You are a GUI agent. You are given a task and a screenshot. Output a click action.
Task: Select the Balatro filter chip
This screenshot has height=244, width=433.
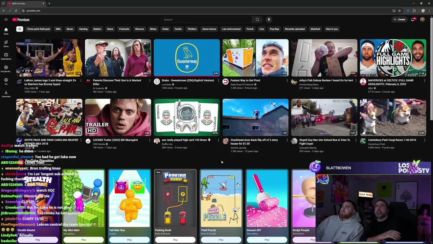click(97, 29)
